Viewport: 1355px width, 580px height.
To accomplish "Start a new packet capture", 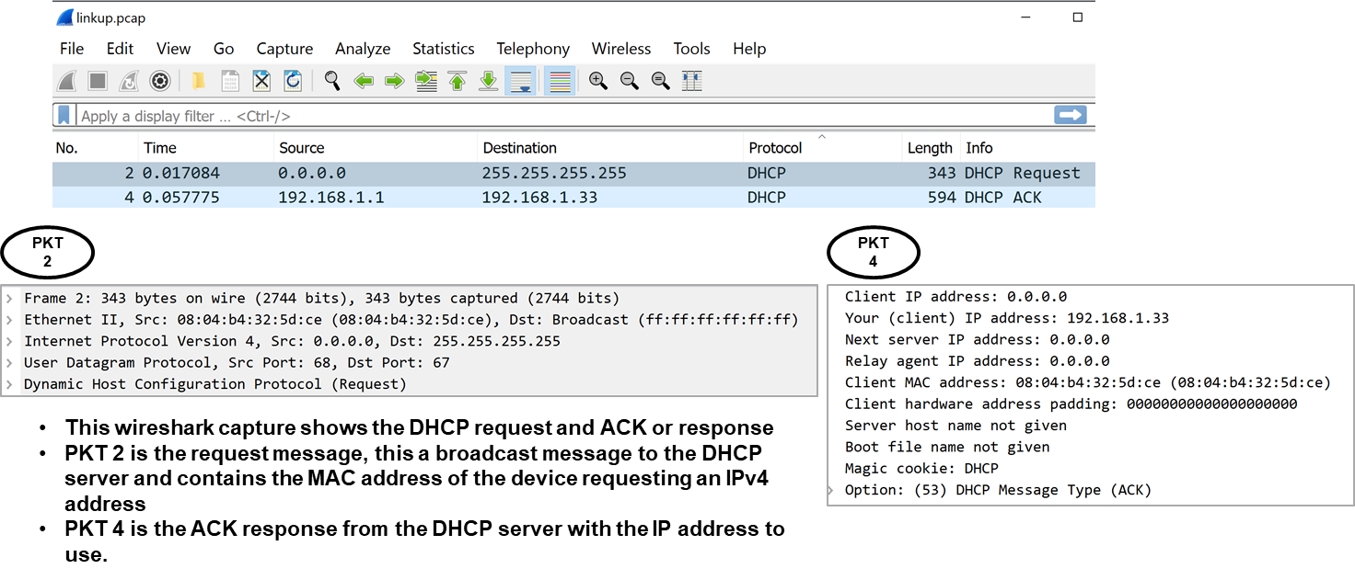I will click(66, 81).
